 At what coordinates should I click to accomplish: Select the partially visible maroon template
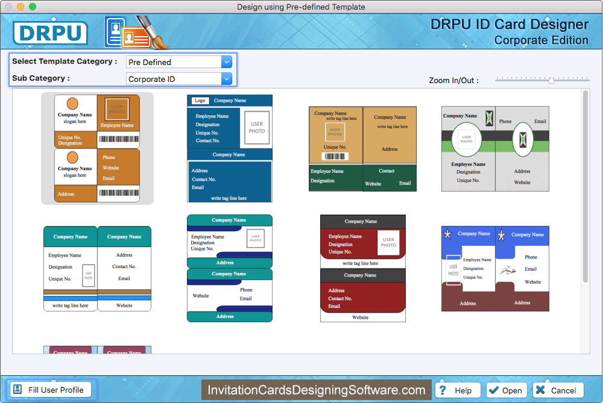pyautogui.click(x=97, y=349)
